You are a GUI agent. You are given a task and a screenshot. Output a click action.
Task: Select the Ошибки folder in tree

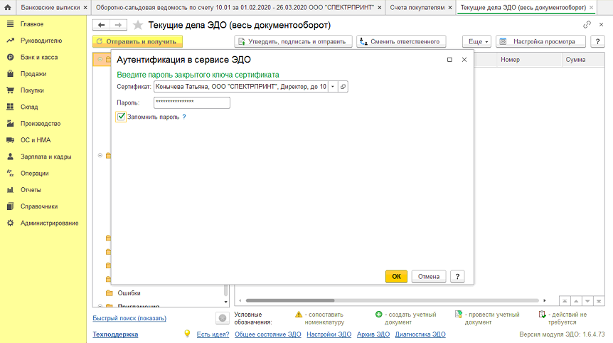[129, 292]
